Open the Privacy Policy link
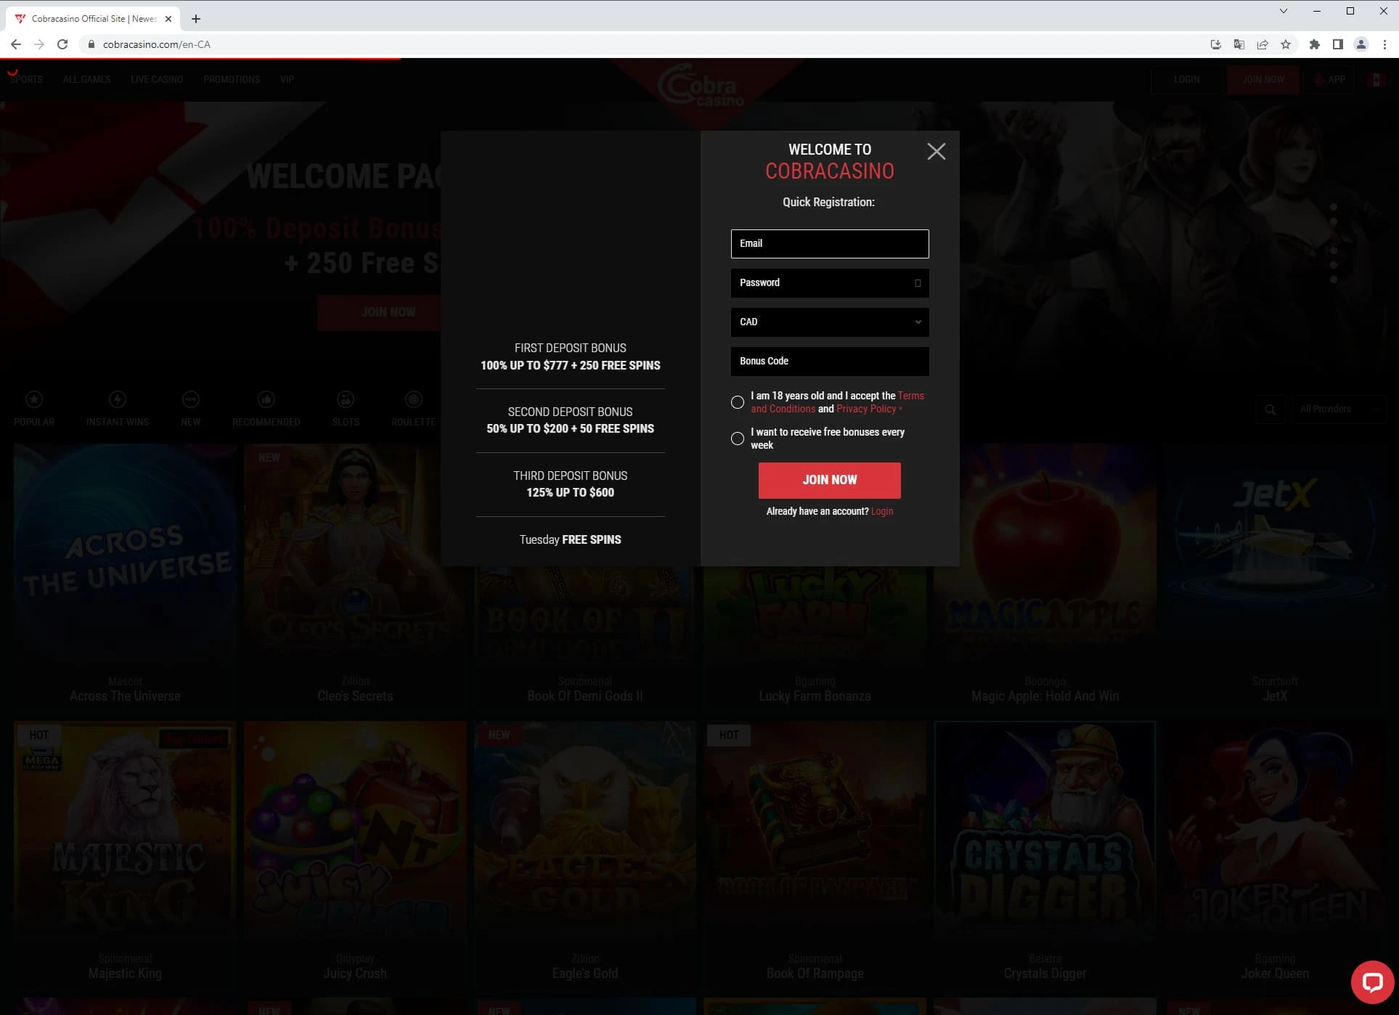The width and height of the screenshot is (1399, 1015). pos(866,409)
